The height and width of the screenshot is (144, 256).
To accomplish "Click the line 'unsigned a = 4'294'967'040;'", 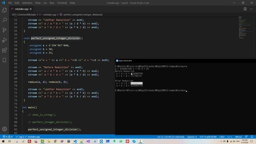I will point(49,45).
